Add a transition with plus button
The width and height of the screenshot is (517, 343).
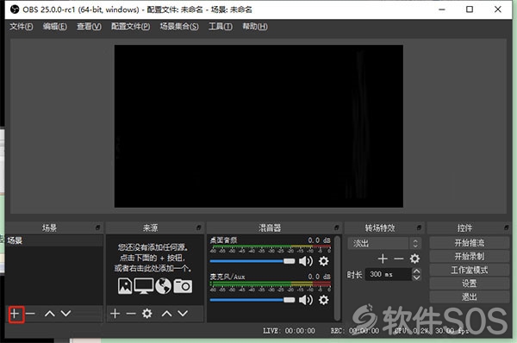click(383, 259)
